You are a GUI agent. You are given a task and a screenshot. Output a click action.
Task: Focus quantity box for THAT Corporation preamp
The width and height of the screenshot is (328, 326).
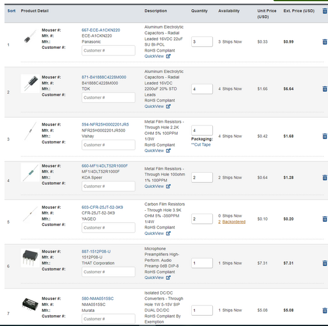(x=201, y=263)
